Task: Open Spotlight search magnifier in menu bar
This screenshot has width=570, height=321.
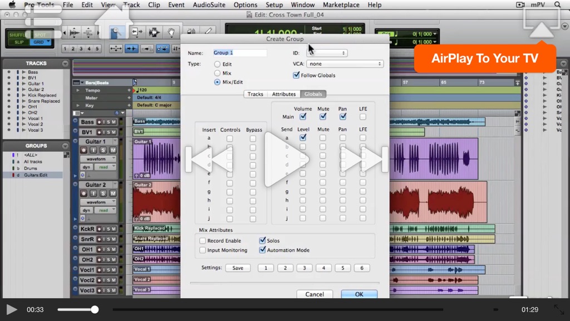Action: pyautogui.click(x=557, y=4)
